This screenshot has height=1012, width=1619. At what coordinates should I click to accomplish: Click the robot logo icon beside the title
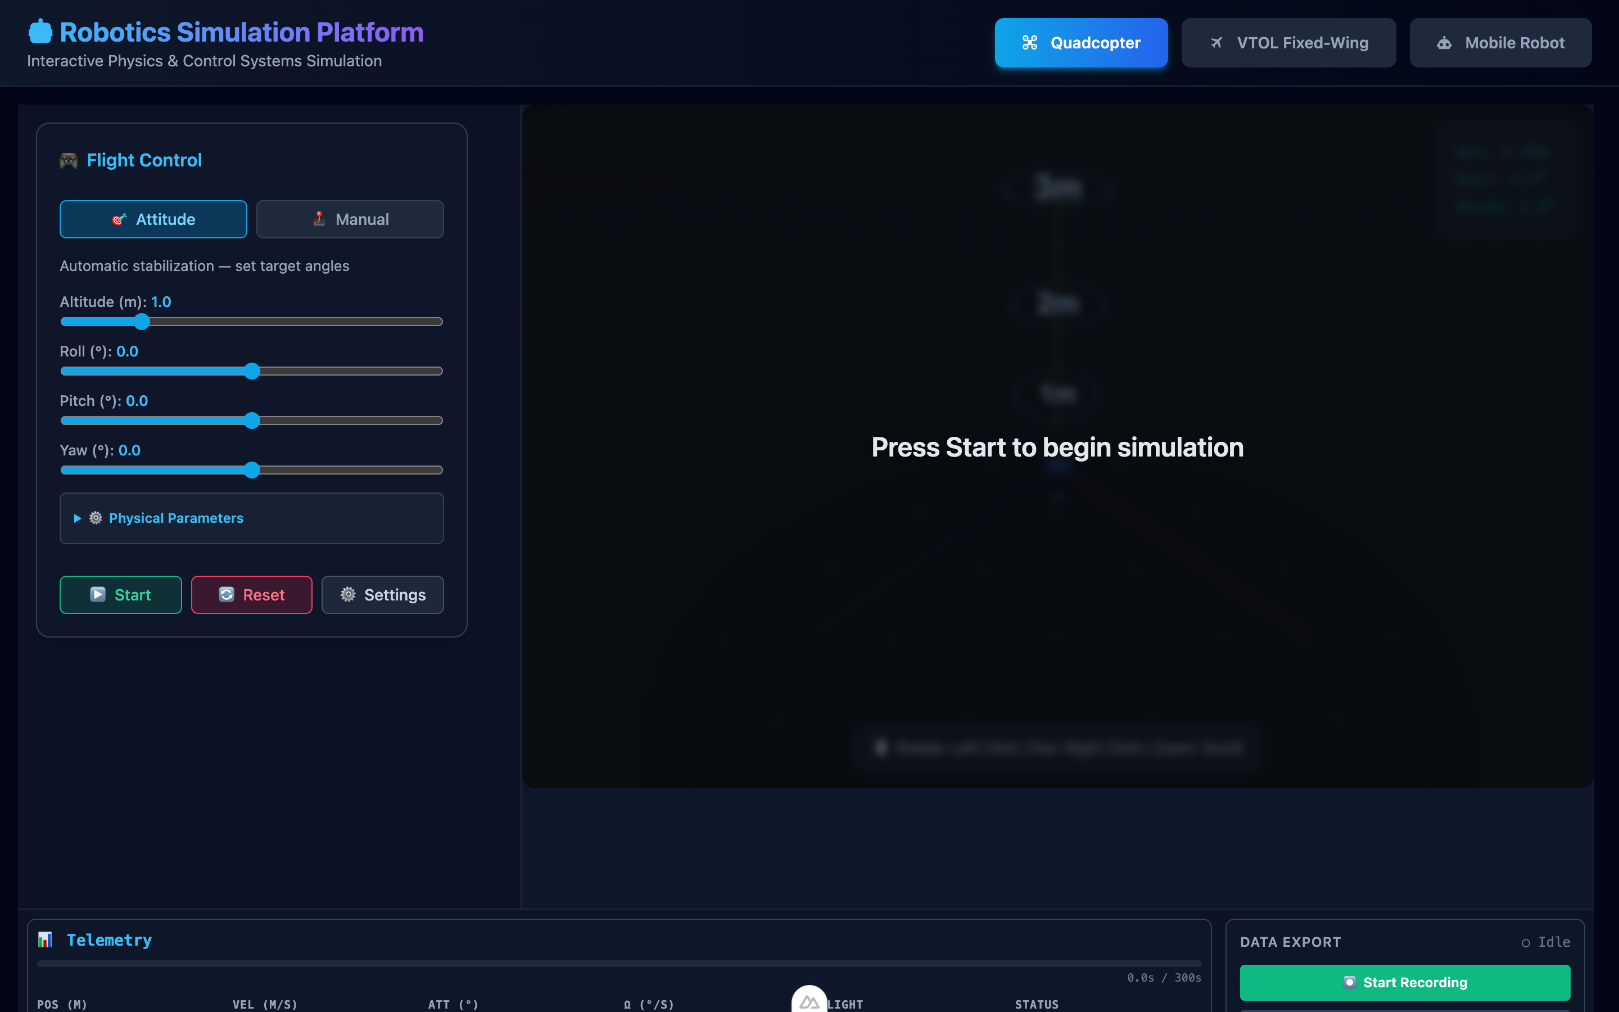pos(40,31)
